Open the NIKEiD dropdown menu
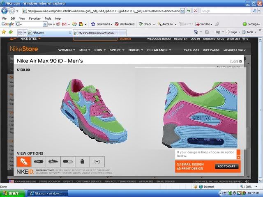The image size is (263, 197). [x=136, y=50]
